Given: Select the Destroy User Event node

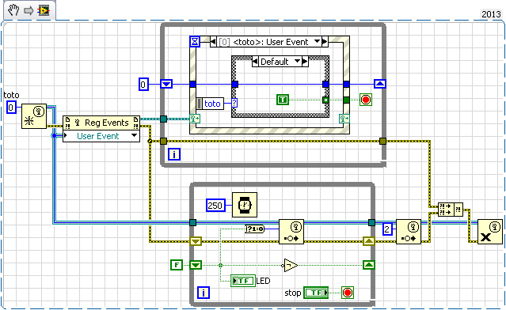Looking at the screenshot, I should (490, 232).
